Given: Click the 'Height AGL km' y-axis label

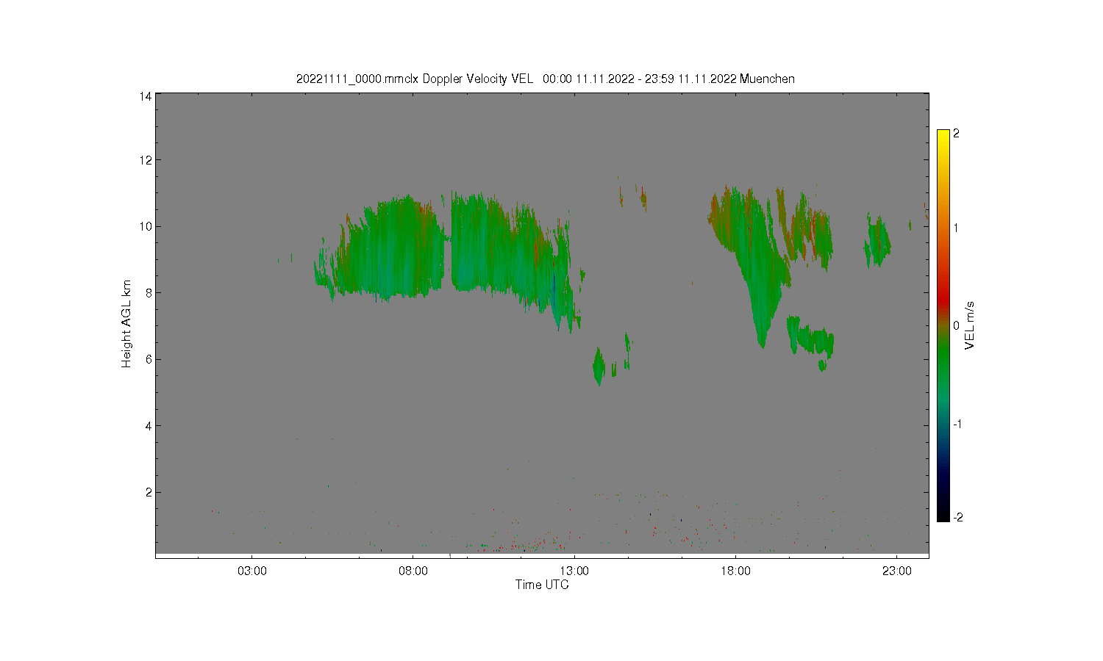Looking at the screenshot, I should 126,324.
